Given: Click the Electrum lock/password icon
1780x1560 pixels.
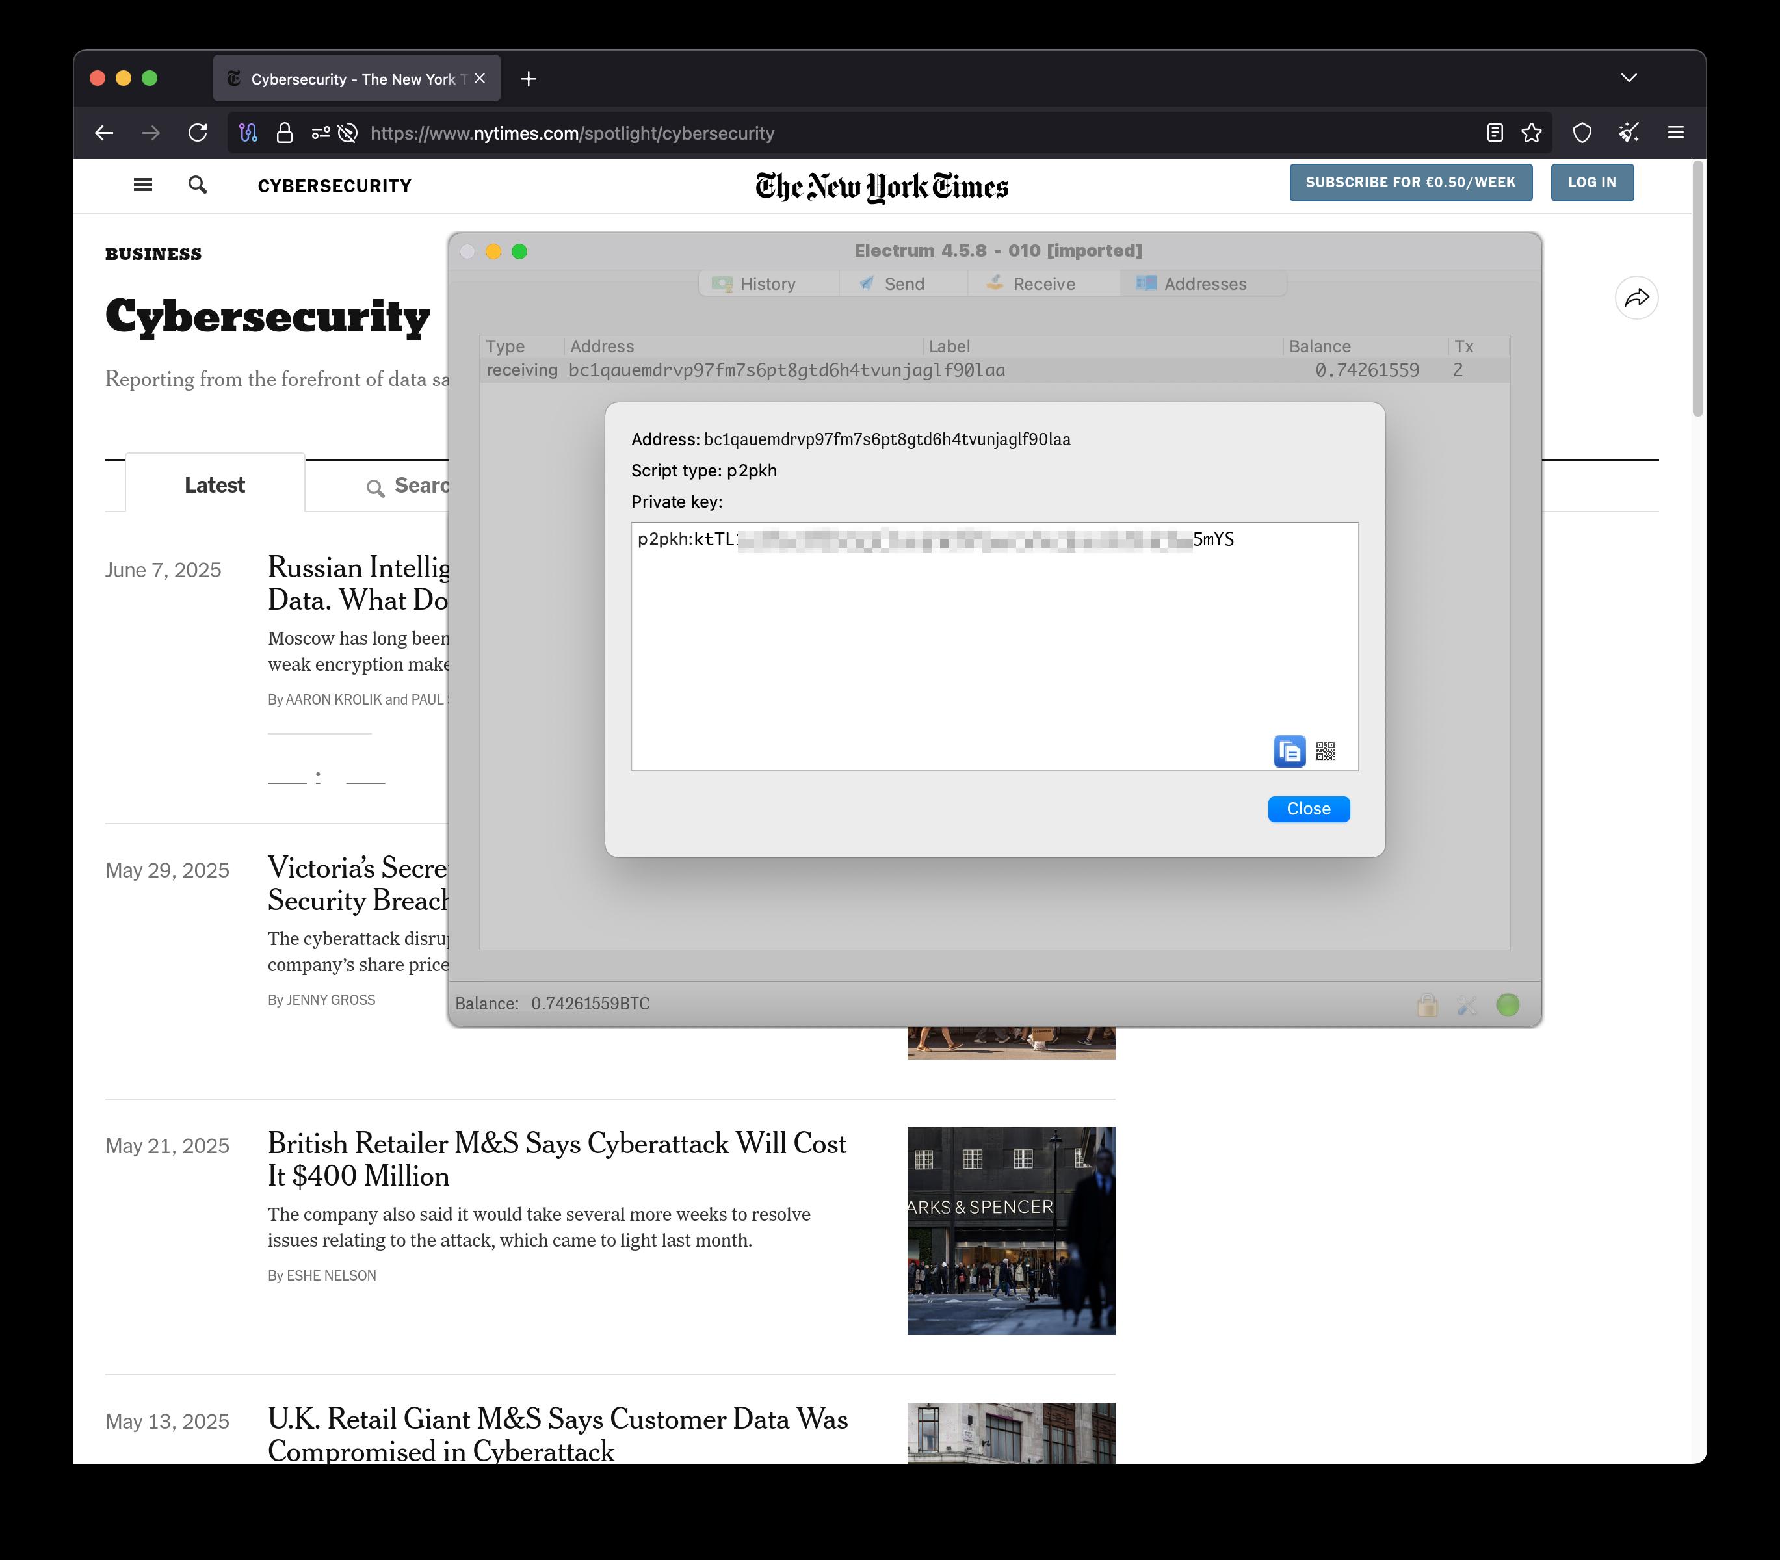Looking at the screenshot, I should 1426,1005.
